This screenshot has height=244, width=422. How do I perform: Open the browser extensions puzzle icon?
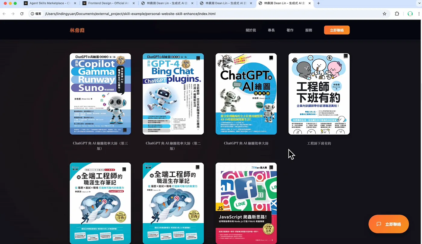pos(397,14)
